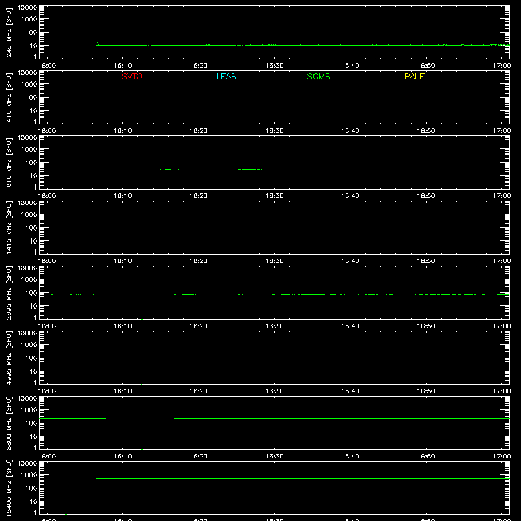Click the cyan LEAR station label

click(226, 76)
